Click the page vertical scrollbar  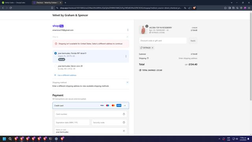click(x=251, y=56)
